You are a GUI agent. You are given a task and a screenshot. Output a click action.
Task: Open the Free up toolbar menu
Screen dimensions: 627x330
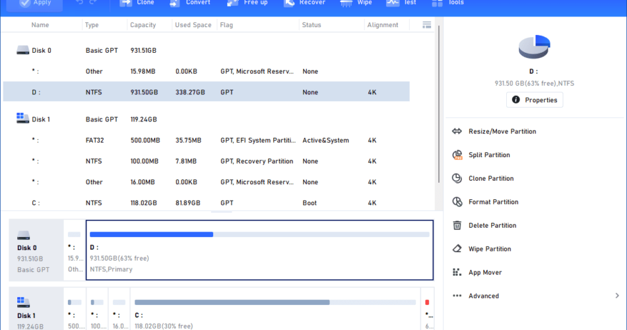247,3
